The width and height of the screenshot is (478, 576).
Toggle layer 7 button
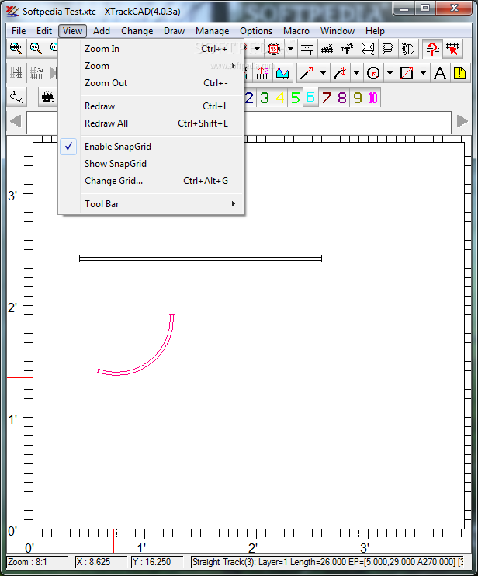[326, 98]
